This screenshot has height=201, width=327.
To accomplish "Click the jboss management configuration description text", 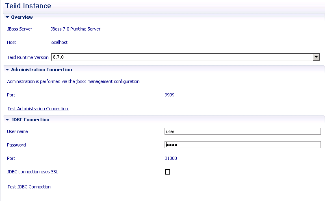I will pyautogui.click(x=73, y=81).
